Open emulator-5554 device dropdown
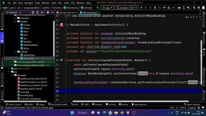Image resolution: width=206 pixels, height=116 pixels. (126, 8)
